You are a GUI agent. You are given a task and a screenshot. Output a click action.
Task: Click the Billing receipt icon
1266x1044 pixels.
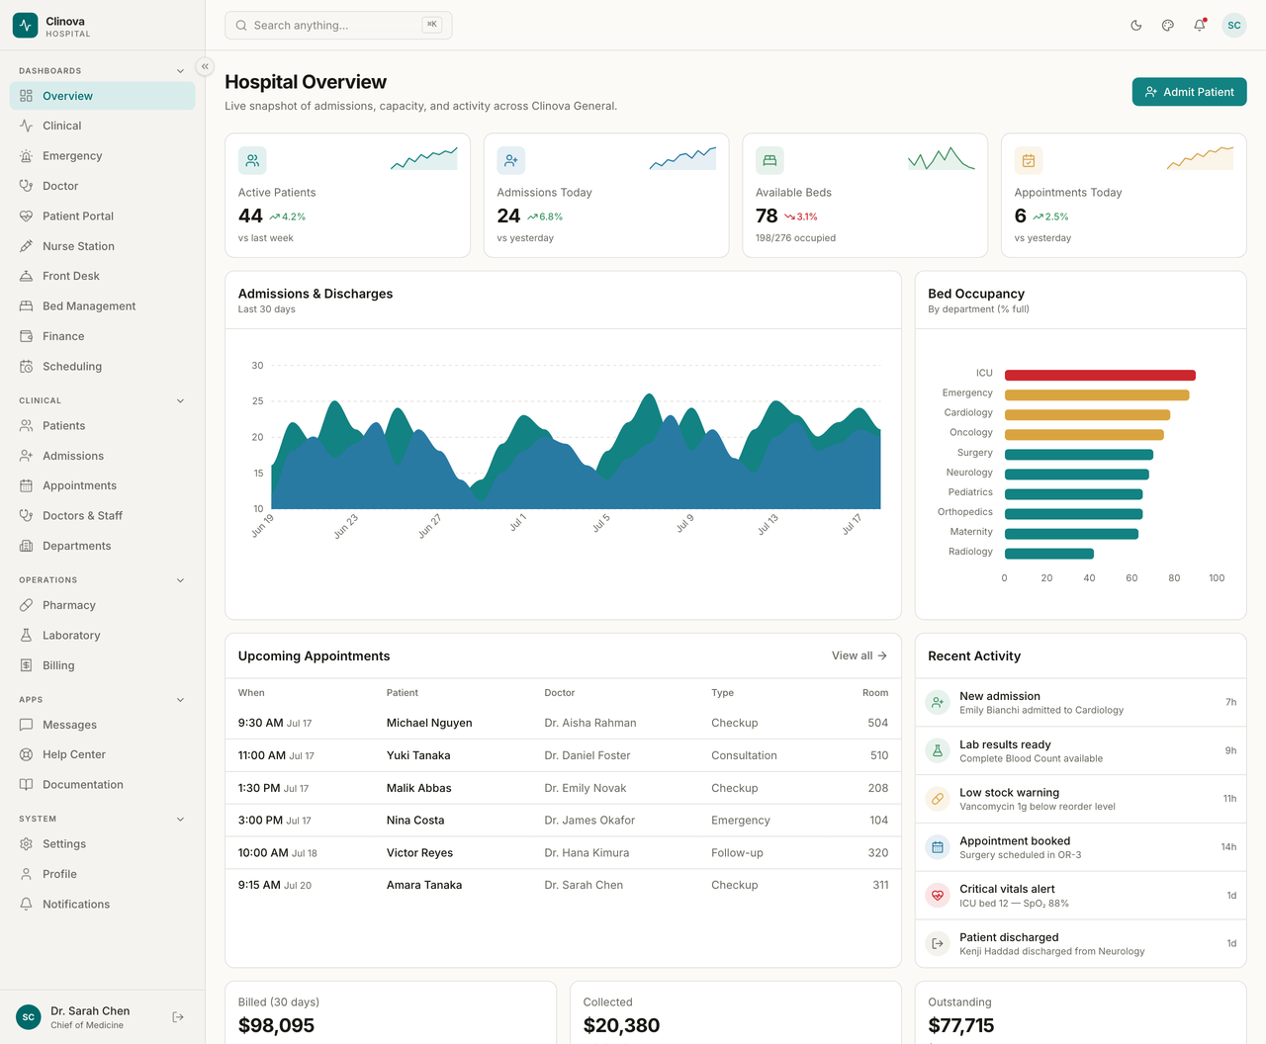point(27,665)
